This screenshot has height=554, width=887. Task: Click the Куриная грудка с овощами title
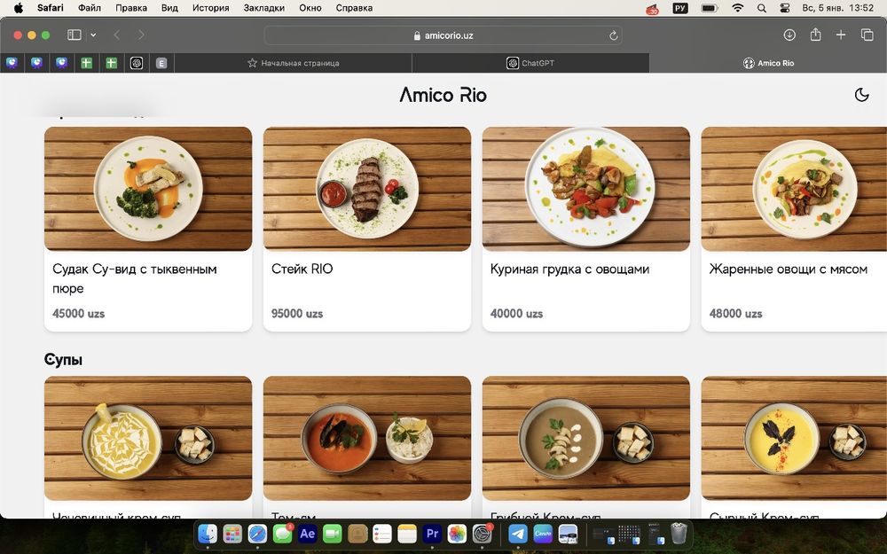point(569,269)
